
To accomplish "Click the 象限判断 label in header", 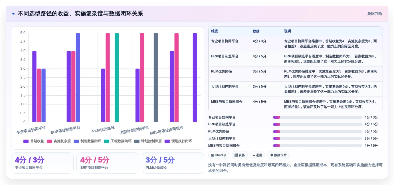I will (375, 14).
